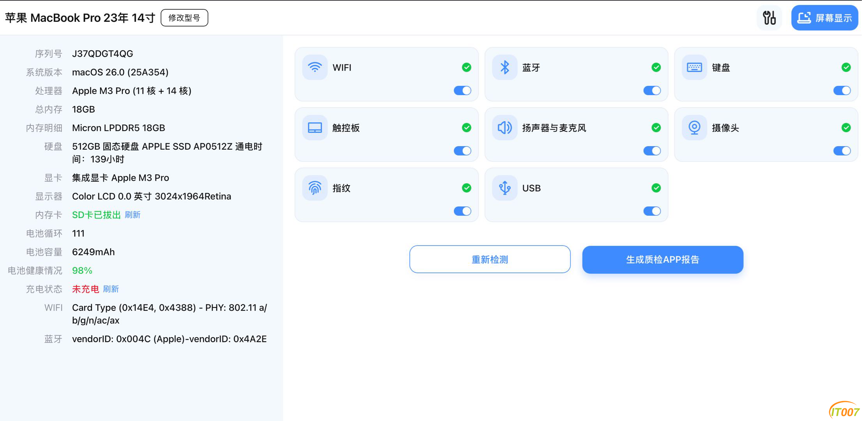Click the 序列号 label
The width and height of the screenshot is (862, 421).
coord(49,54)
